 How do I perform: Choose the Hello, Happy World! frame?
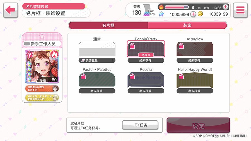(x=195, y=80)
